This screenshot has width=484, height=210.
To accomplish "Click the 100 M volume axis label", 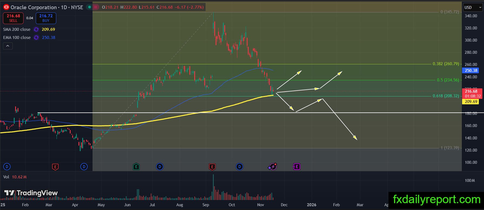I will click(470, 181).
